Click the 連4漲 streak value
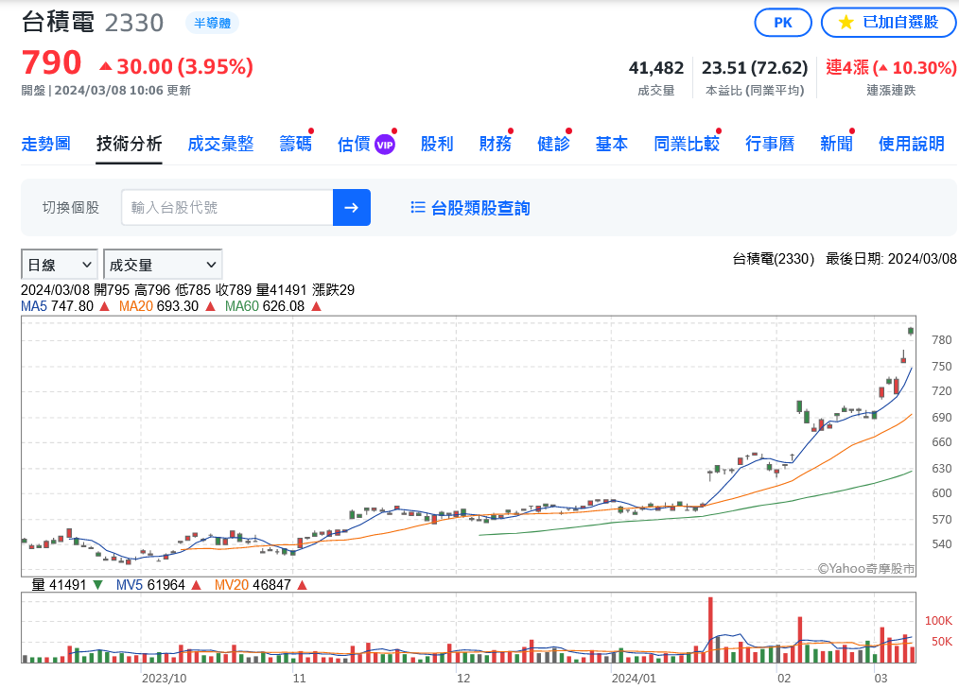959x689 pixels. (891, 67)
